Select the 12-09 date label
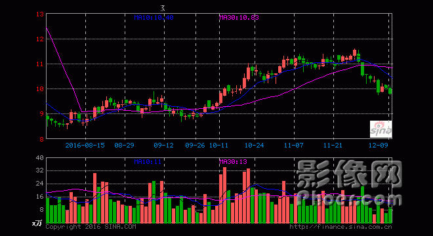Image resolution: width=433 pixels, height=236 pixels. (x=379, y=145)
